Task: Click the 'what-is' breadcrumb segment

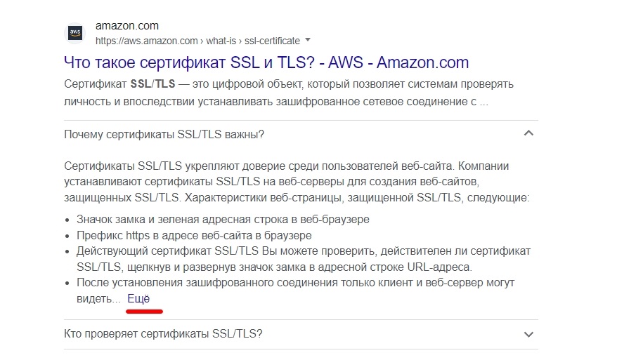Action: [221, 41]
